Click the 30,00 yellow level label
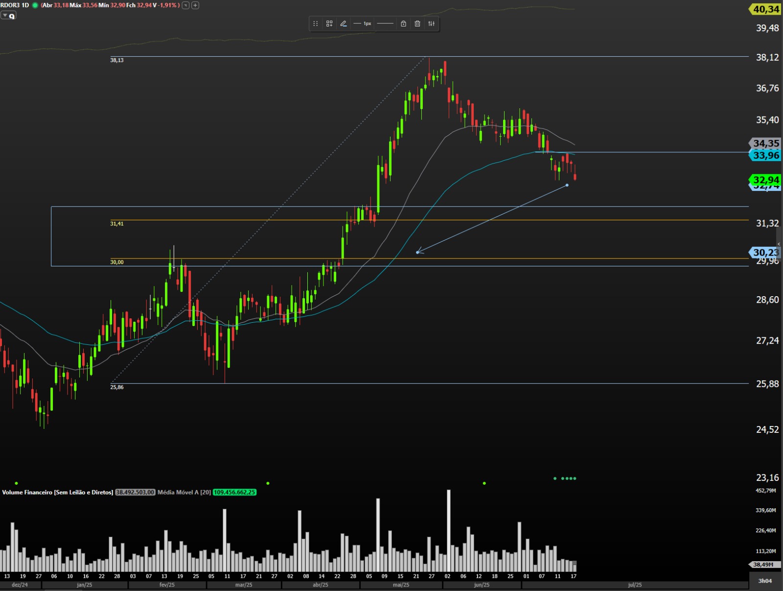The width and height of the screenshot is (783, 591). [x=117, y=262]
